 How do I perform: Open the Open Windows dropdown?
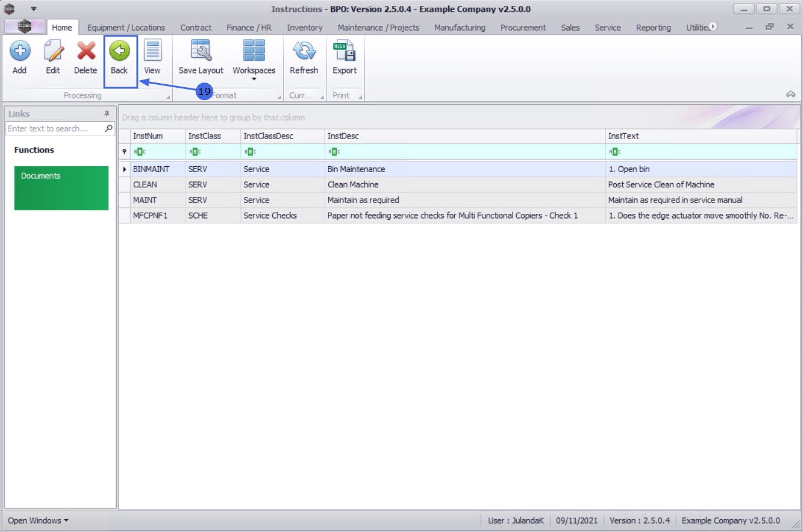pos(38,521)
